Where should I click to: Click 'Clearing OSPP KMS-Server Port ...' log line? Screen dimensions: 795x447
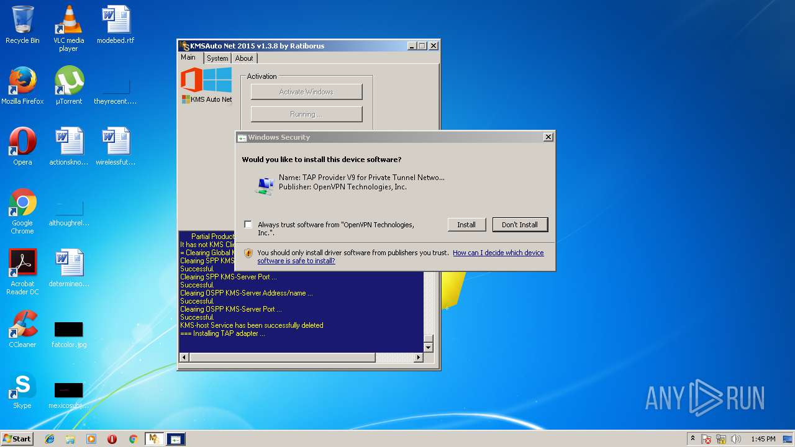pyautogui.click(x=230, y=309)
